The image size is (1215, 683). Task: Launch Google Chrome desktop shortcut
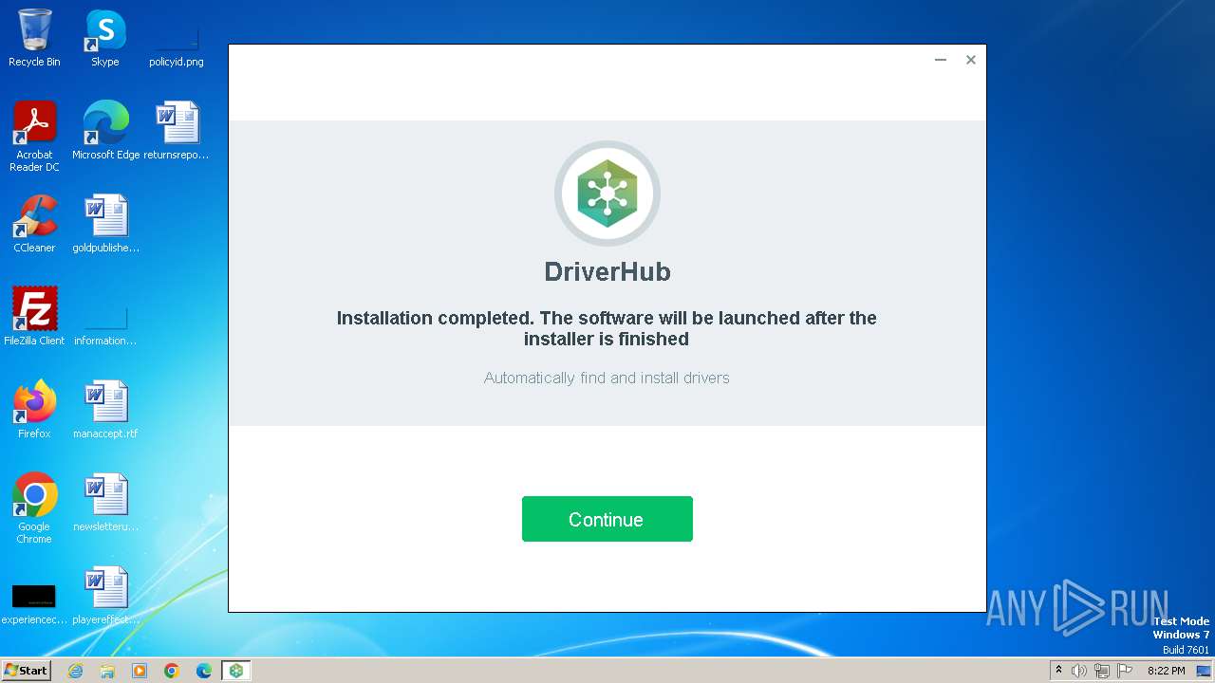click(x=34, y=508)
